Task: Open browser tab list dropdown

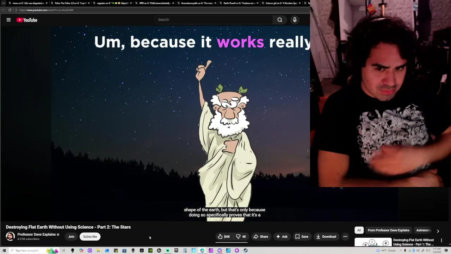Action: 4,3
